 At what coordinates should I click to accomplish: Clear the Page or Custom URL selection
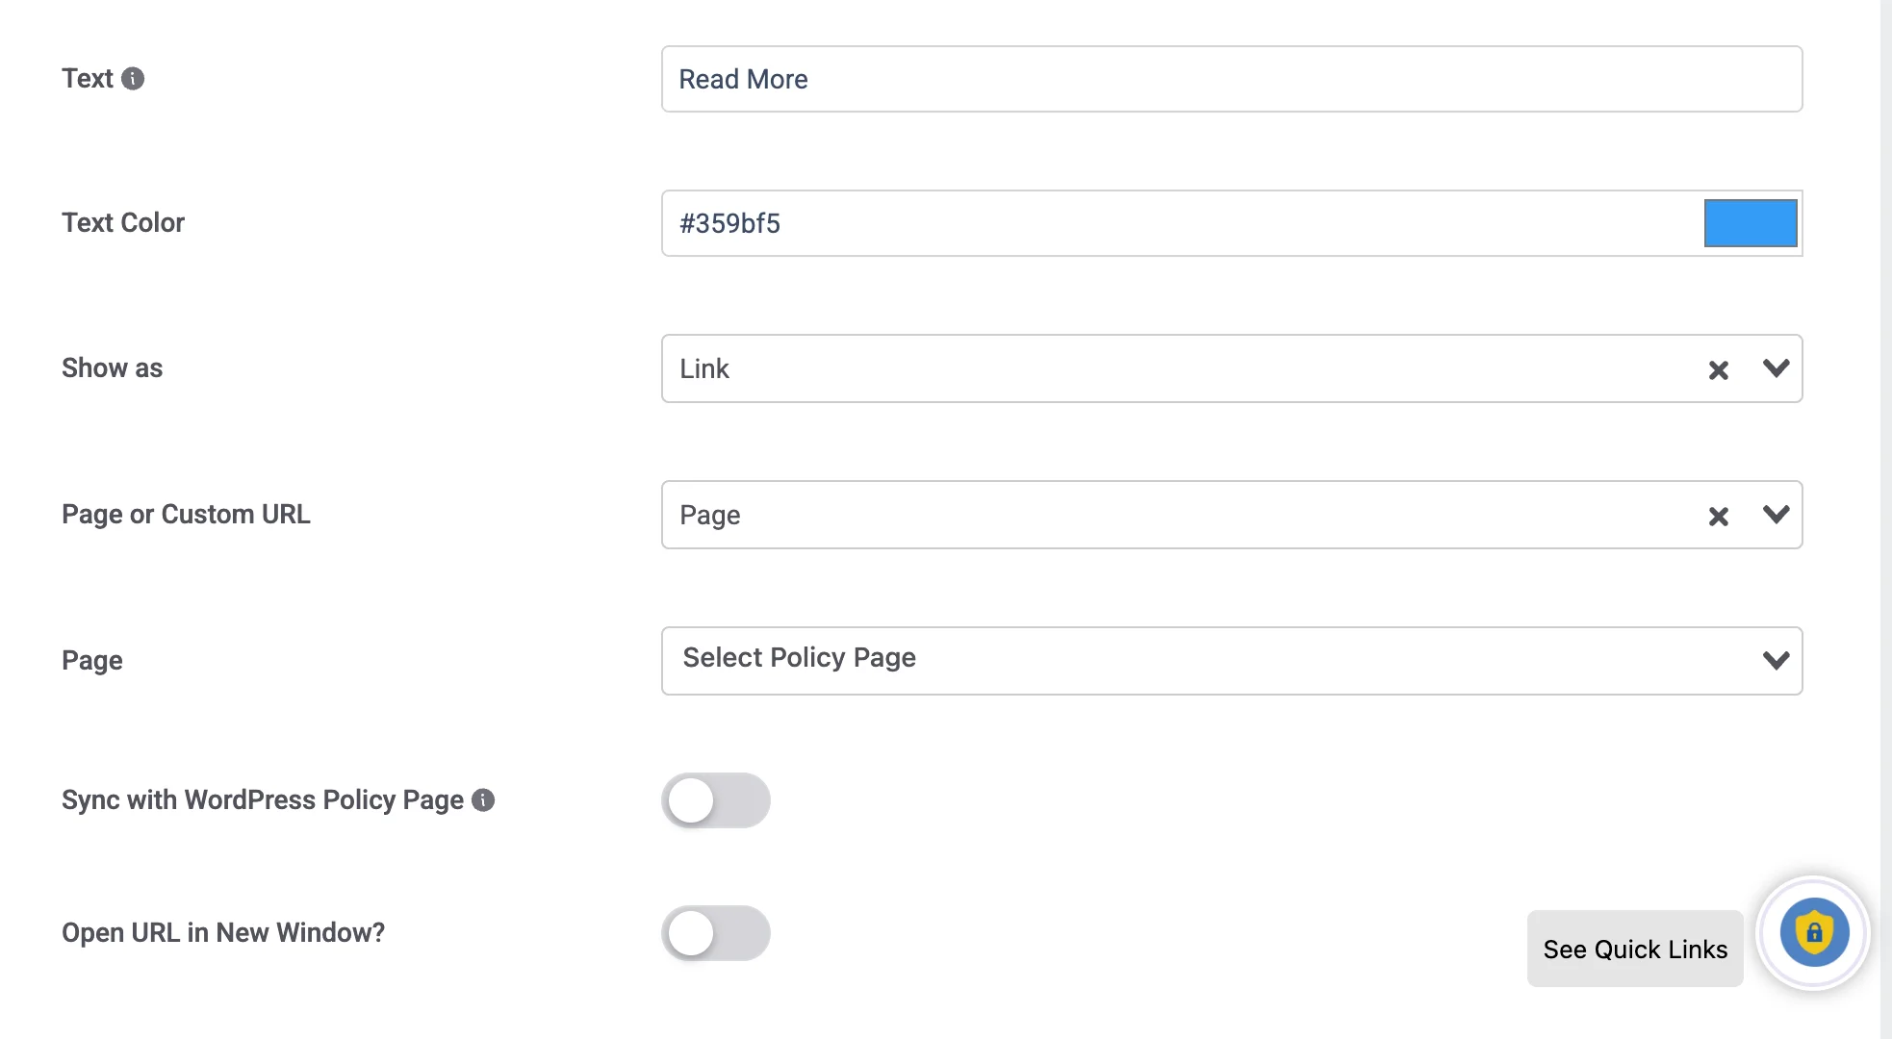(1718, 516)
